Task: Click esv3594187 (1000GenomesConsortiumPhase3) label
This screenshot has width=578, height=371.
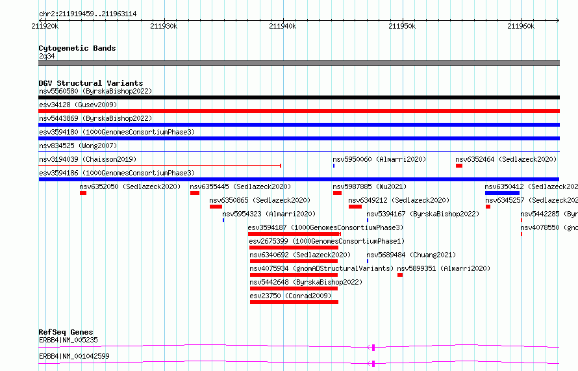Action: [x=325, y=227]
